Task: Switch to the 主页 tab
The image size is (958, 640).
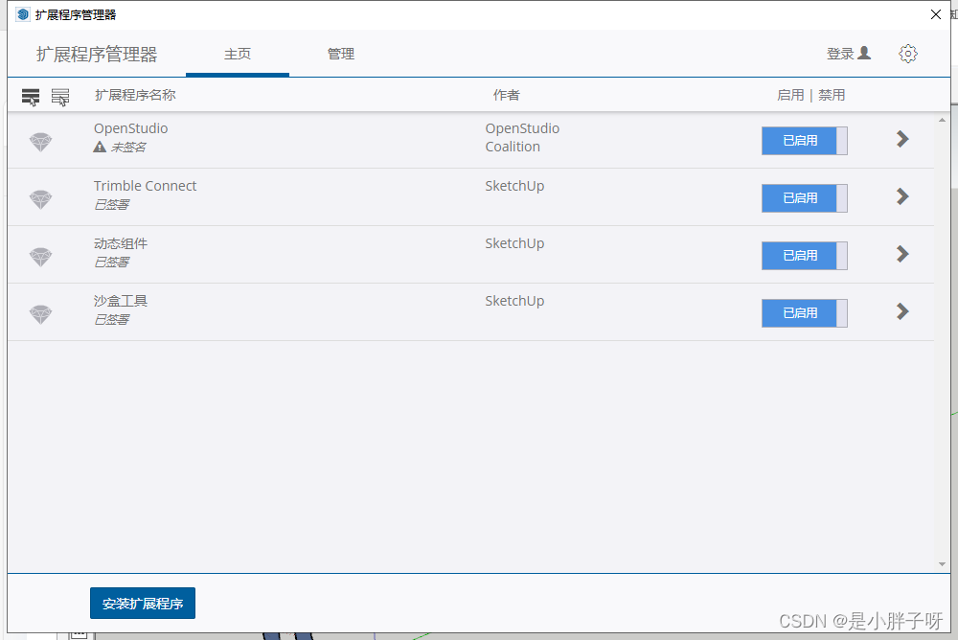Action: [237, 54]
